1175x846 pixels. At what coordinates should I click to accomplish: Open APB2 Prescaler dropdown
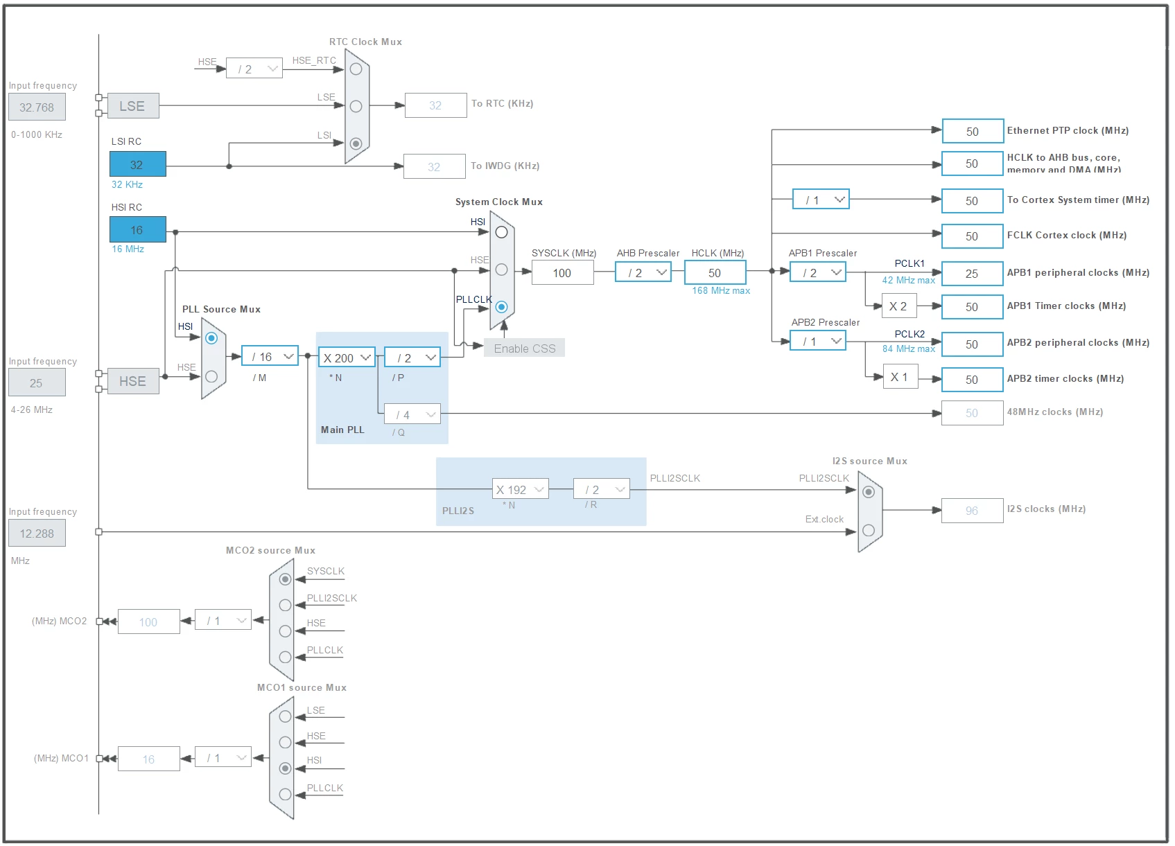point(818,341)
